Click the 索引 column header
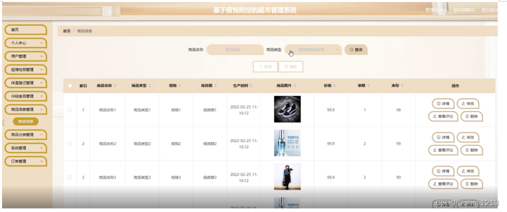This screenshot has height=212, width=507. 83,86
